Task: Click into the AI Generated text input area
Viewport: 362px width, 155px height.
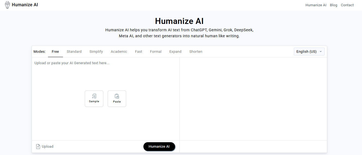Action: coord(105,99)
